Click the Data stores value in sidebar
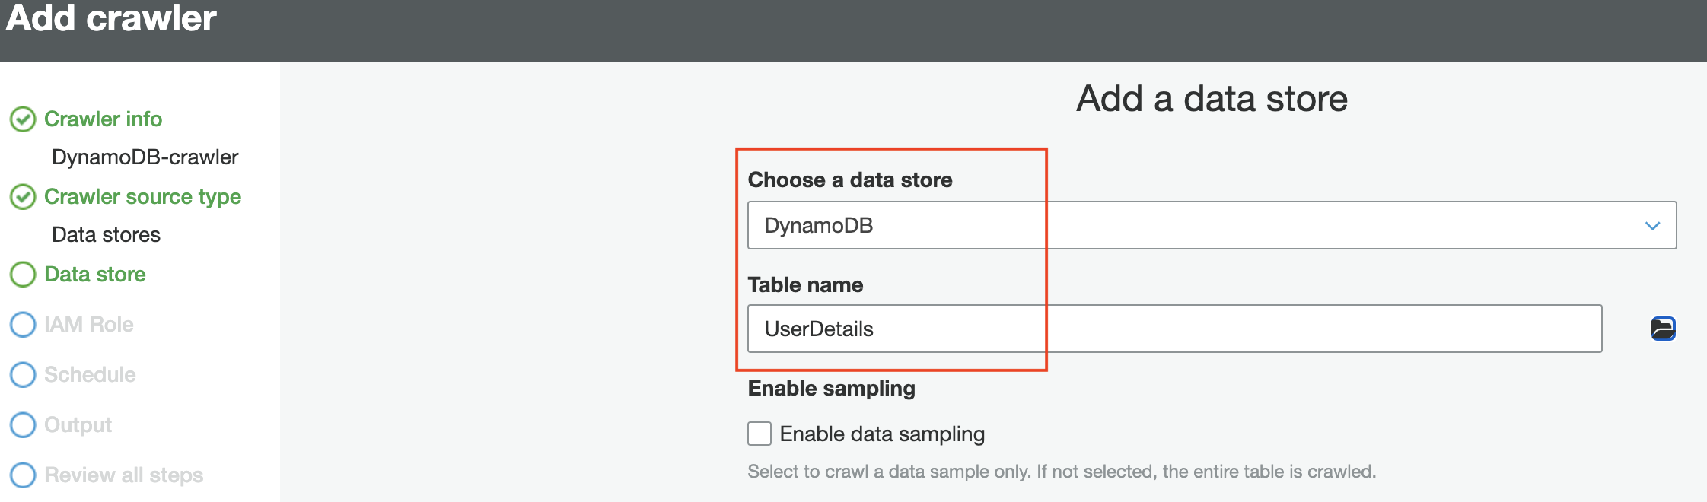The image size is (1707, 502). coord(107,235)
